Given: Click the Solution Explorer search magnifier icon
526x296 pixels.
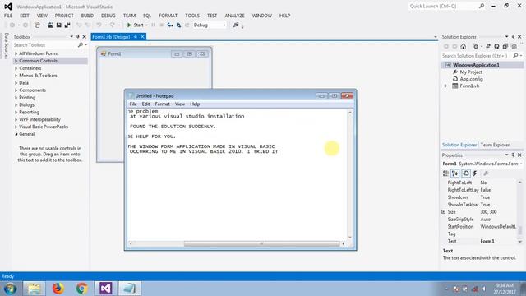Looking at the screenshot, I should (515, 56).
